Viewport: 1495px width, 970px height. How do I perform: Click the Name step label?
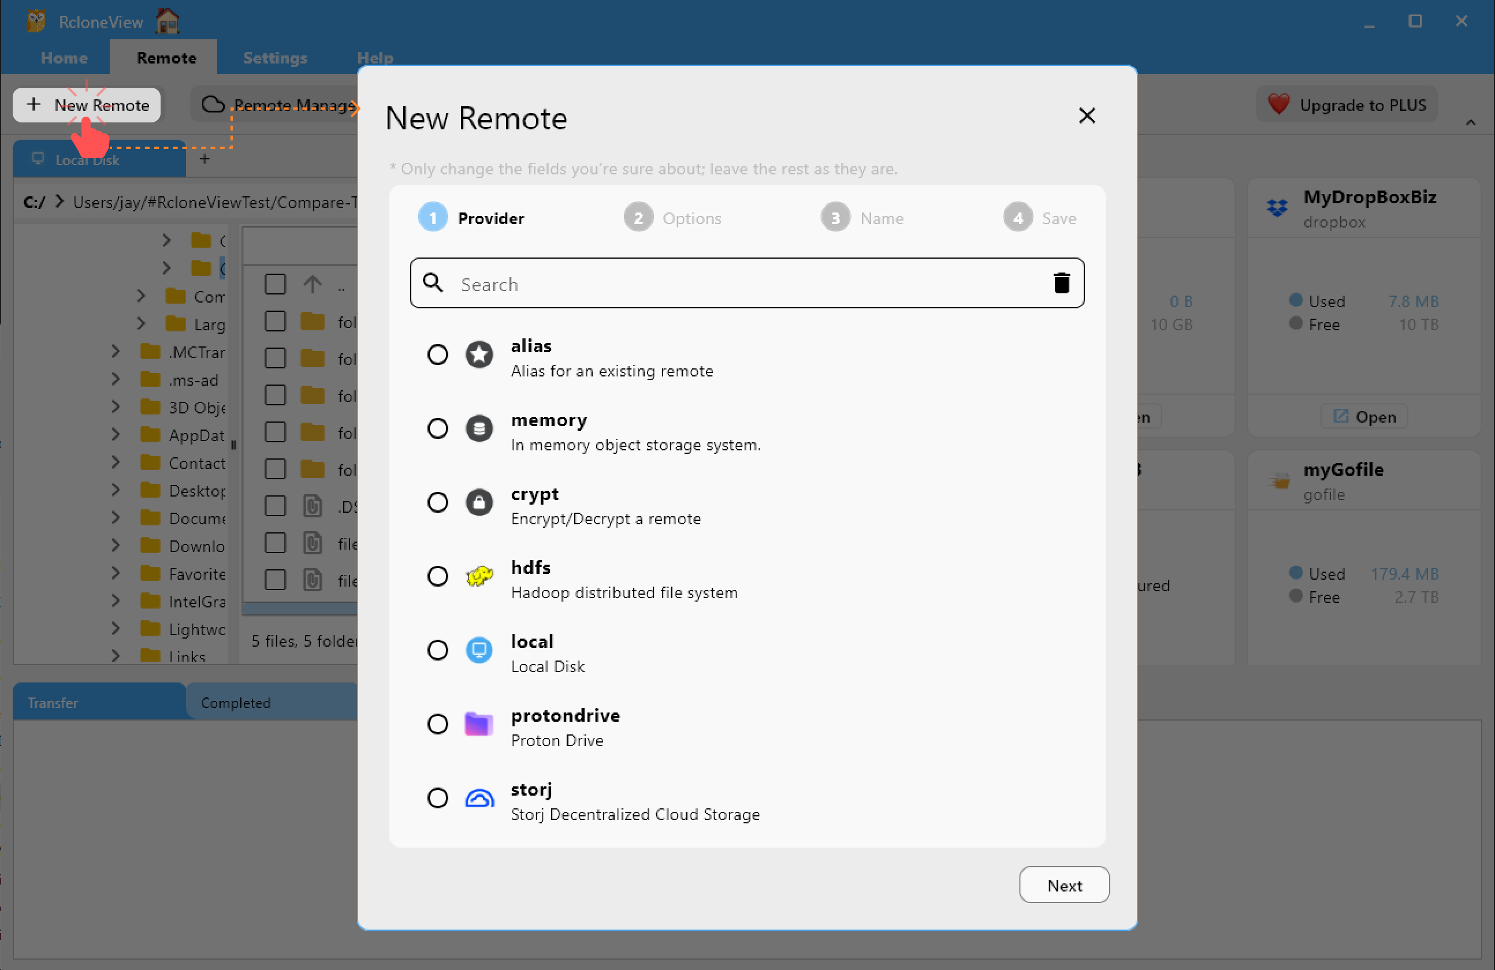882,218
